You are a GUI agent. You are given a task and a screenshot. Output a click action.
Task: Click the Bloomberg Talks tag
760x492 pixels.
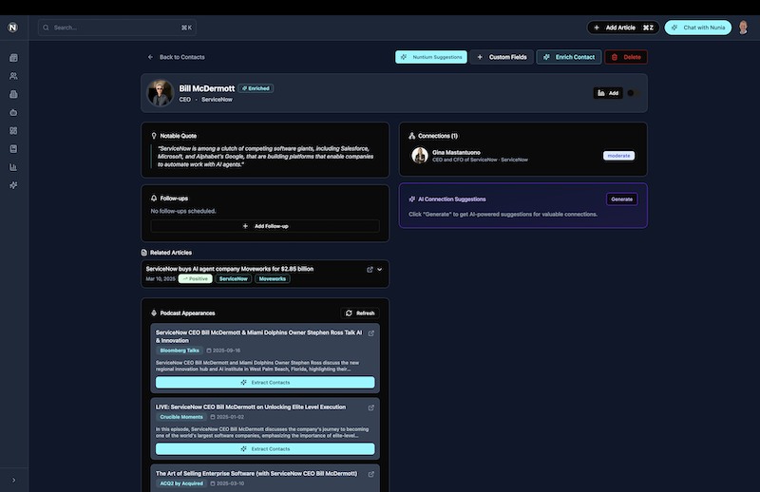click(x=180, y=350)
